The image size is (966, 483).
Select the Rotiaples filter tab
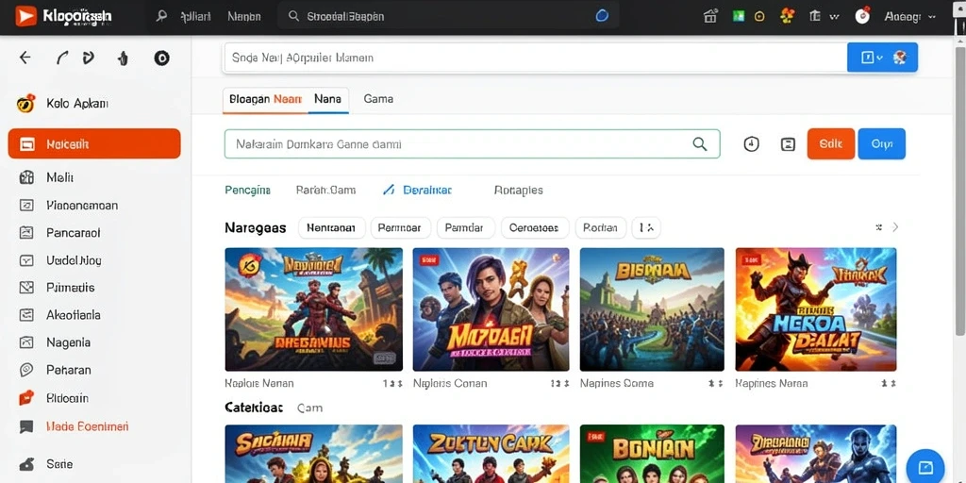(519, 191)
